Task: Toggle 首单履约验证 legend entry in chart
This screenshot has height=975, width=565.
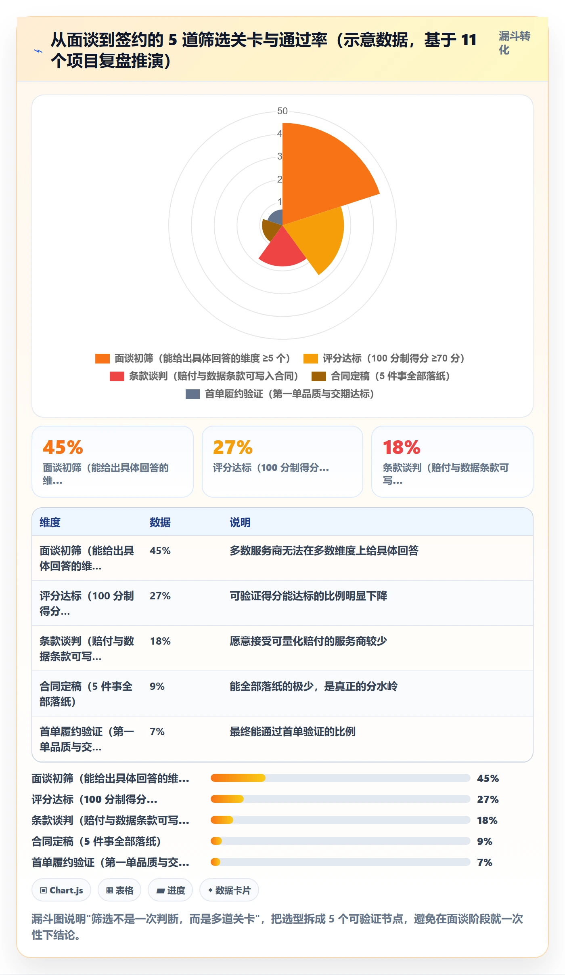Action: click(280, 394)
